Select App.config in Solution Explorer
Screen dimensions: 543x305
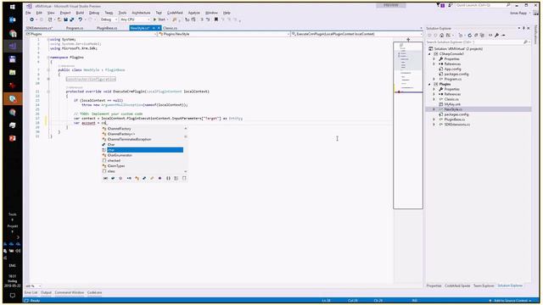click(x=452, y=69)
